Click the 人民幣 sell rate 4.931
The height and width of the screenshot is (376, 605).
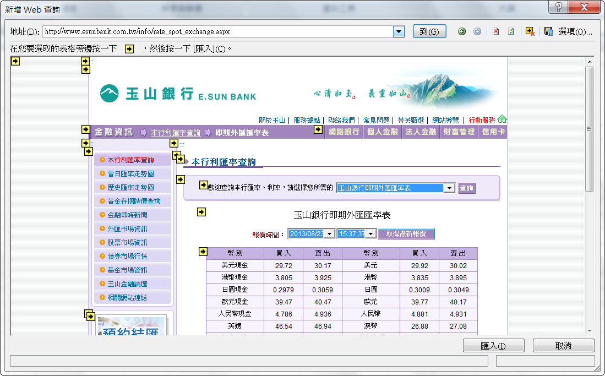click(x=458, y=314)
